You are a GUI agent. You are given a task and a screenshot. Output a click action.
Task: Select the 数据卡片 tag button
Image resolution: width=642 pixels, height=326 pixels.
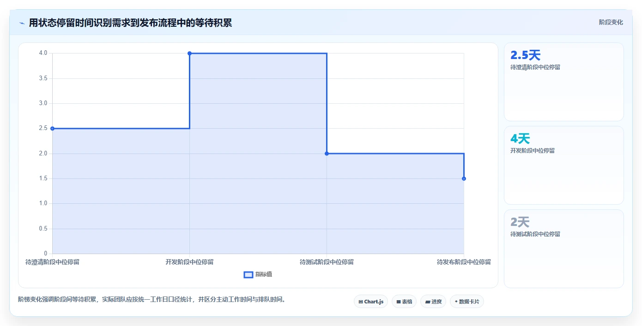pos(467,302)
